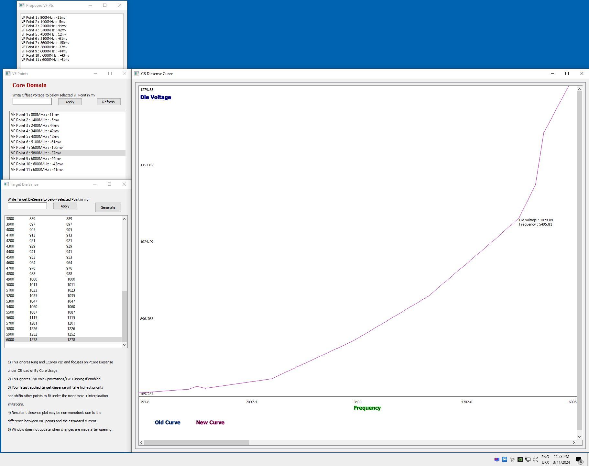Viewport: 589px width, 466px height.
Task: Open the taskbar clock and date
Action: [562, 460]
